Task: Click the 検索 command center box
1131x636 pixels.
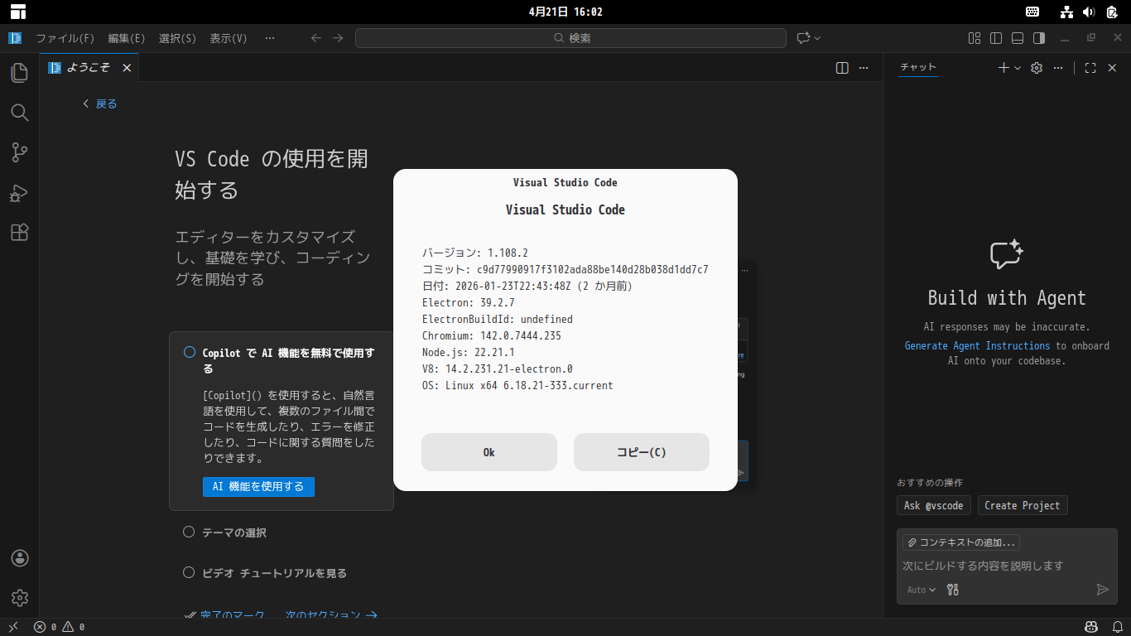Action: coord(570,38)
